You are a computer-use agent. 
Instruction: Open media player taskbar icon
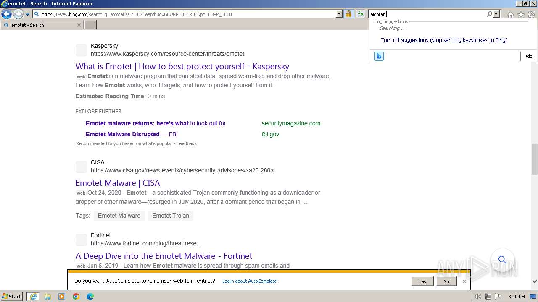coord(62,297)
